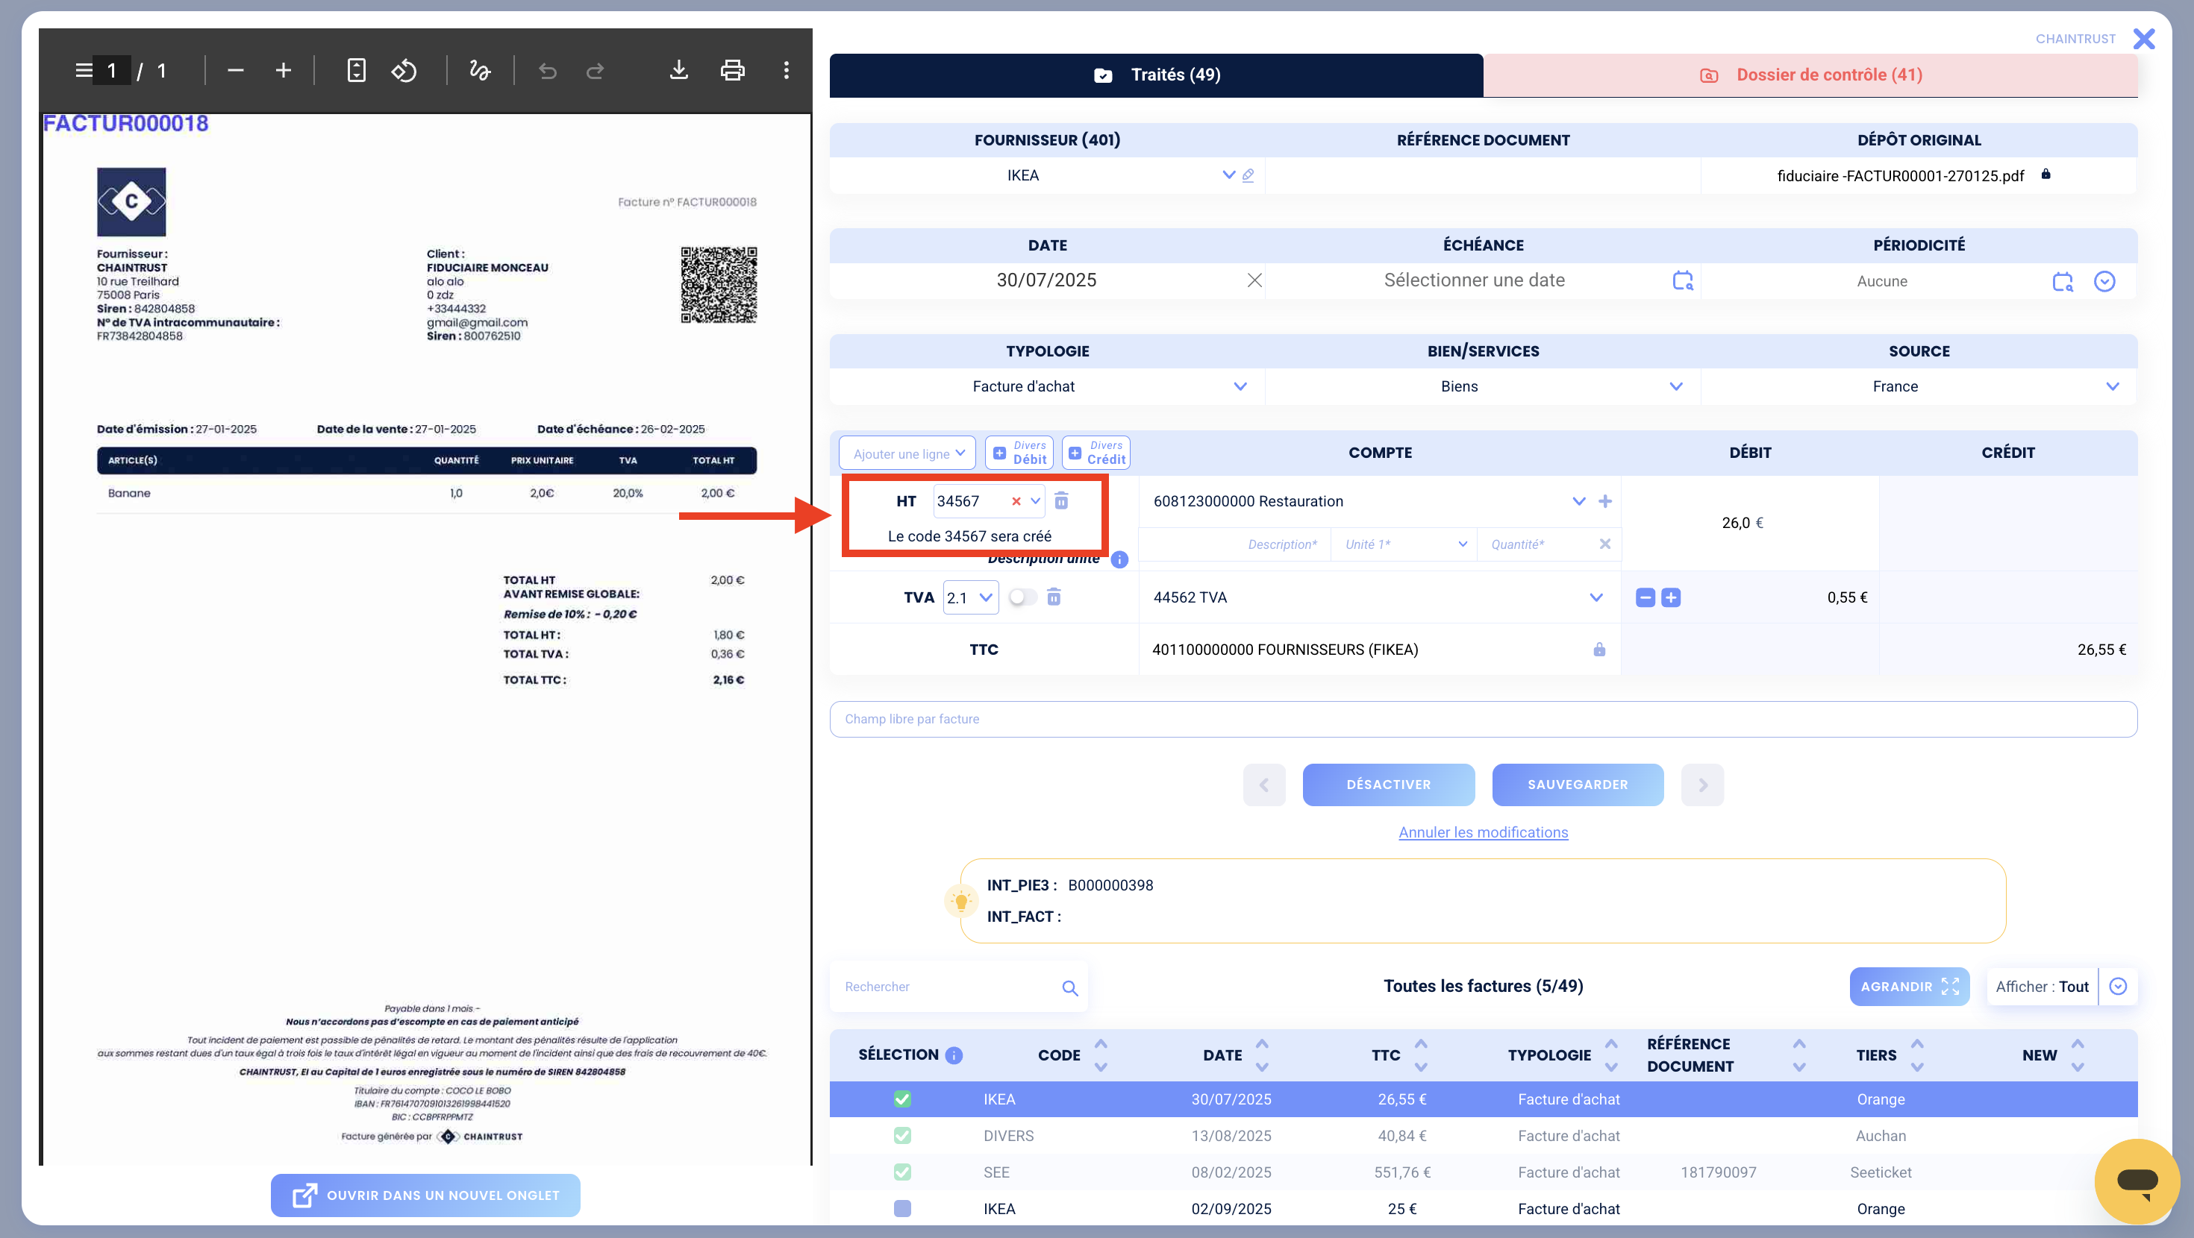Click the search magnifier icon

1069,987
